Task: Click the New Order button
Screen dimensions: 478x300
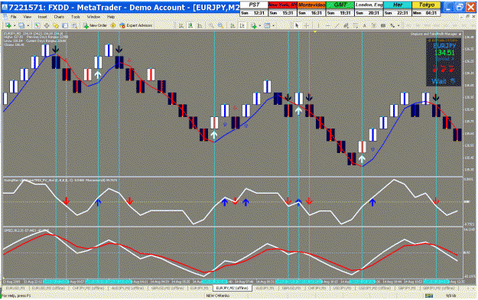Action: (95, 25)
